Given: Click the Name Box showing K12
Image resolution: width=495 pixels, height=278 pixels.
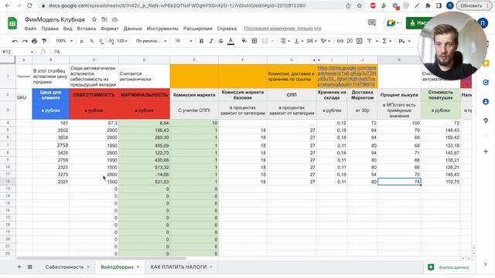Looking at the screenshot, I should (x=18, y=52).
